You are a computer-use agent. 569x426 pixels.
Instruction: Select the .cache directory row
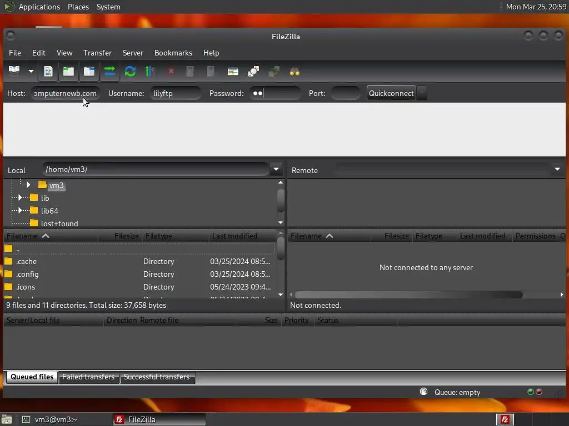click(x=139, y=262)
